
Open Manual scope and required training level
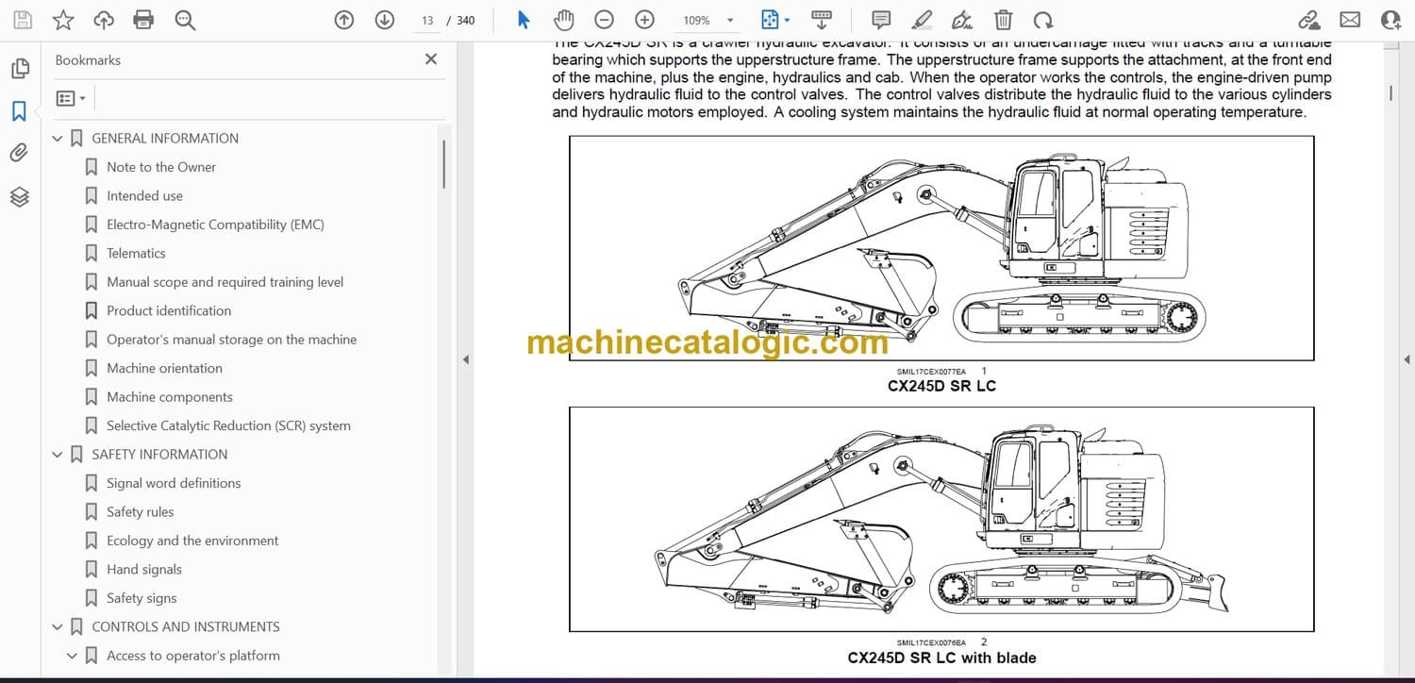[x=225, y=282]
